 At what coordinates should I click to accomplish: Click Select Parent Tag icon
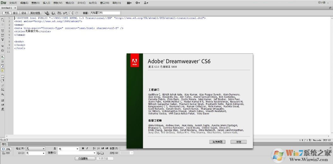[x=3, y=46]
